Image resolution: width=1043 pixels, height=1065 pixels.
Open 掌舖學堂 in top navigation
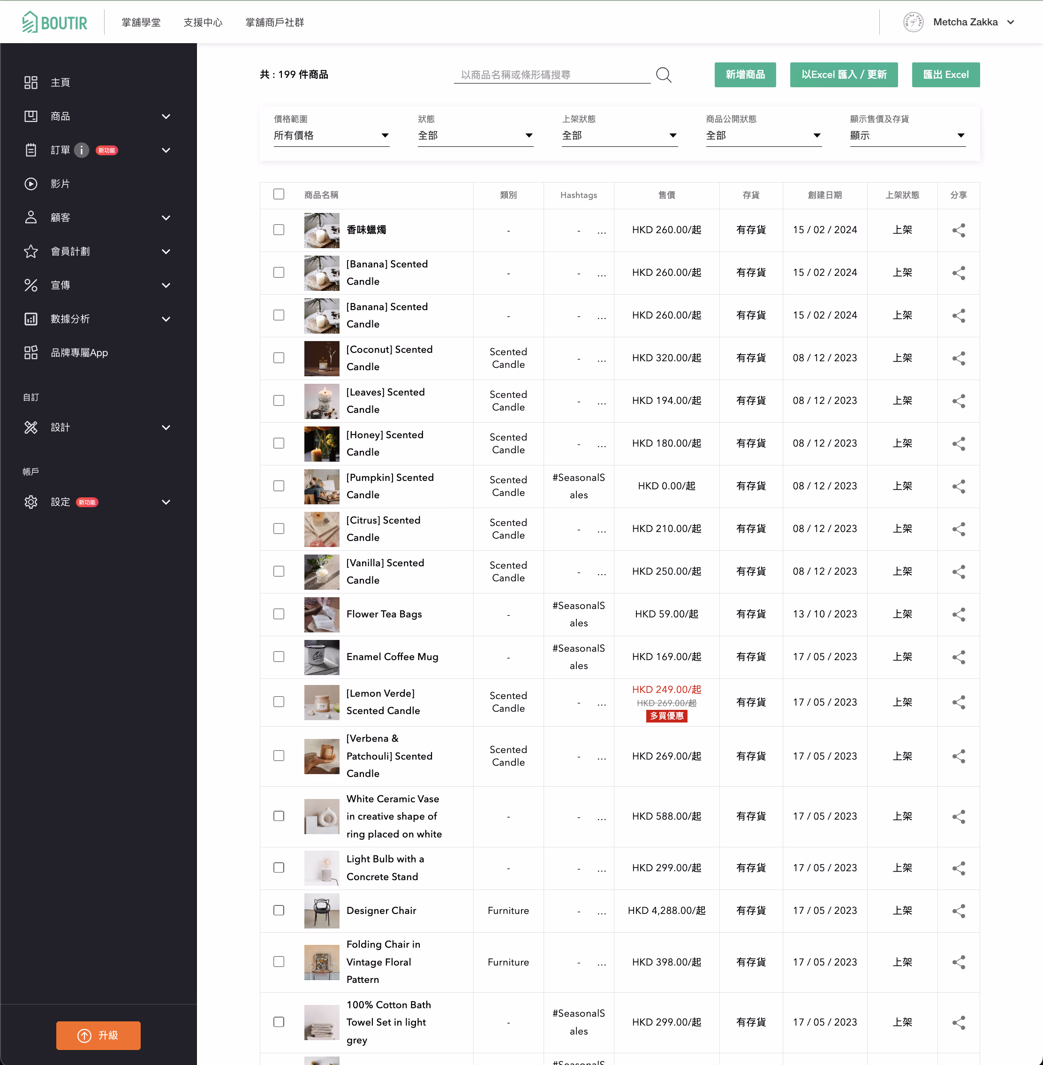click(x=141, y=23)
